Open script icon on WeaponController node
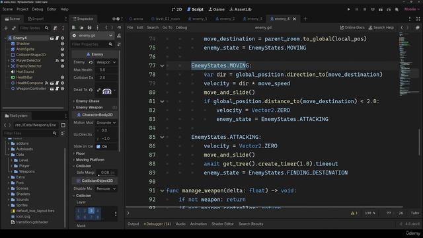 point(58,89)
